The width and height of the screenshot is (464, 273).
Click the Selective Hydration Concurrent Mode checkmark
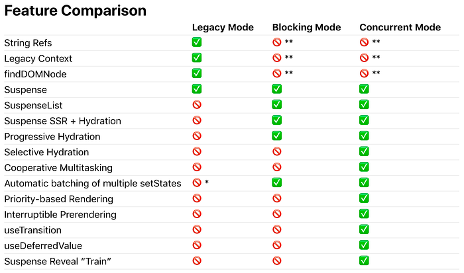point(364,151)
